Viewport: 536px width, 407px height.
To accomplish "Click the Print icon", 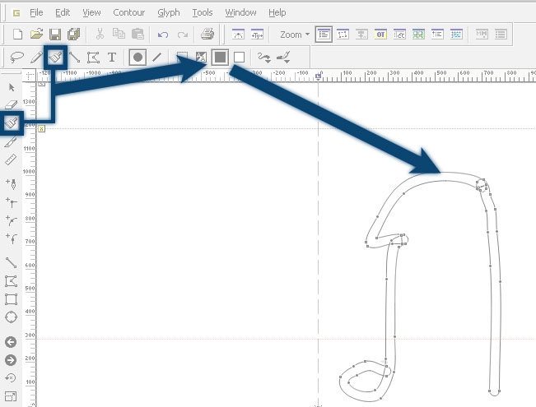I will [207, 34].
